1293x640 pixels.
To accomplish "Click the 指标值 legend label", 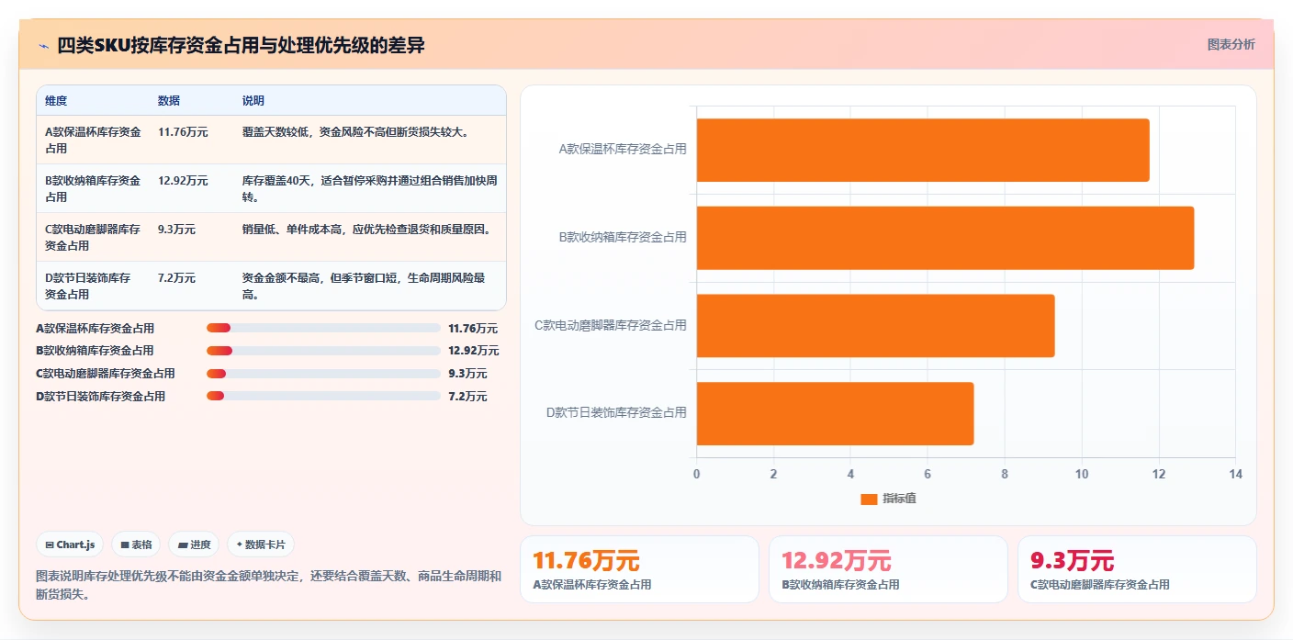I will [x=900, y=499].
